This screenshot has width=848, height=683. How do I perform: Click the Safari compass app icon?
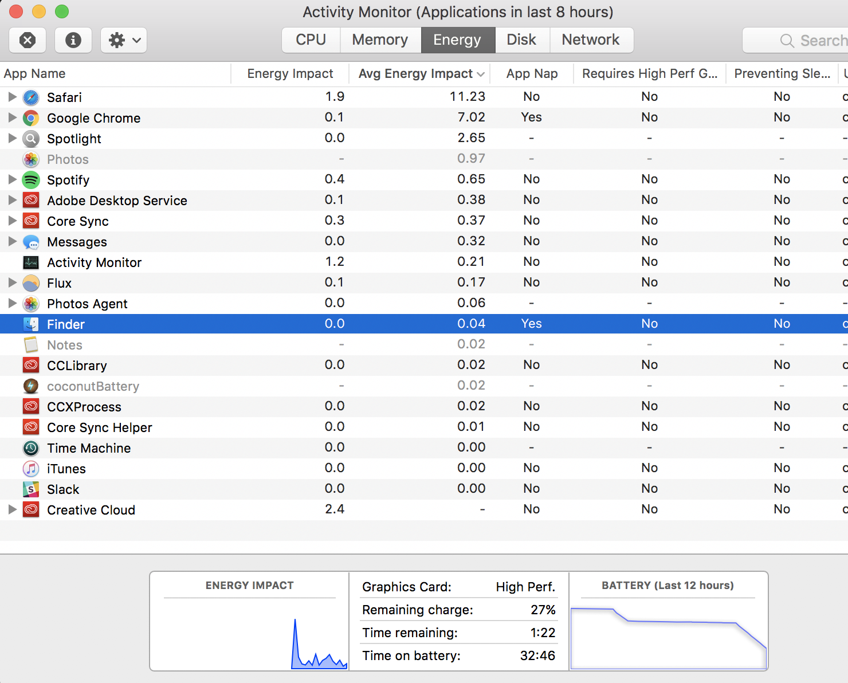click(x=31, y=97)
